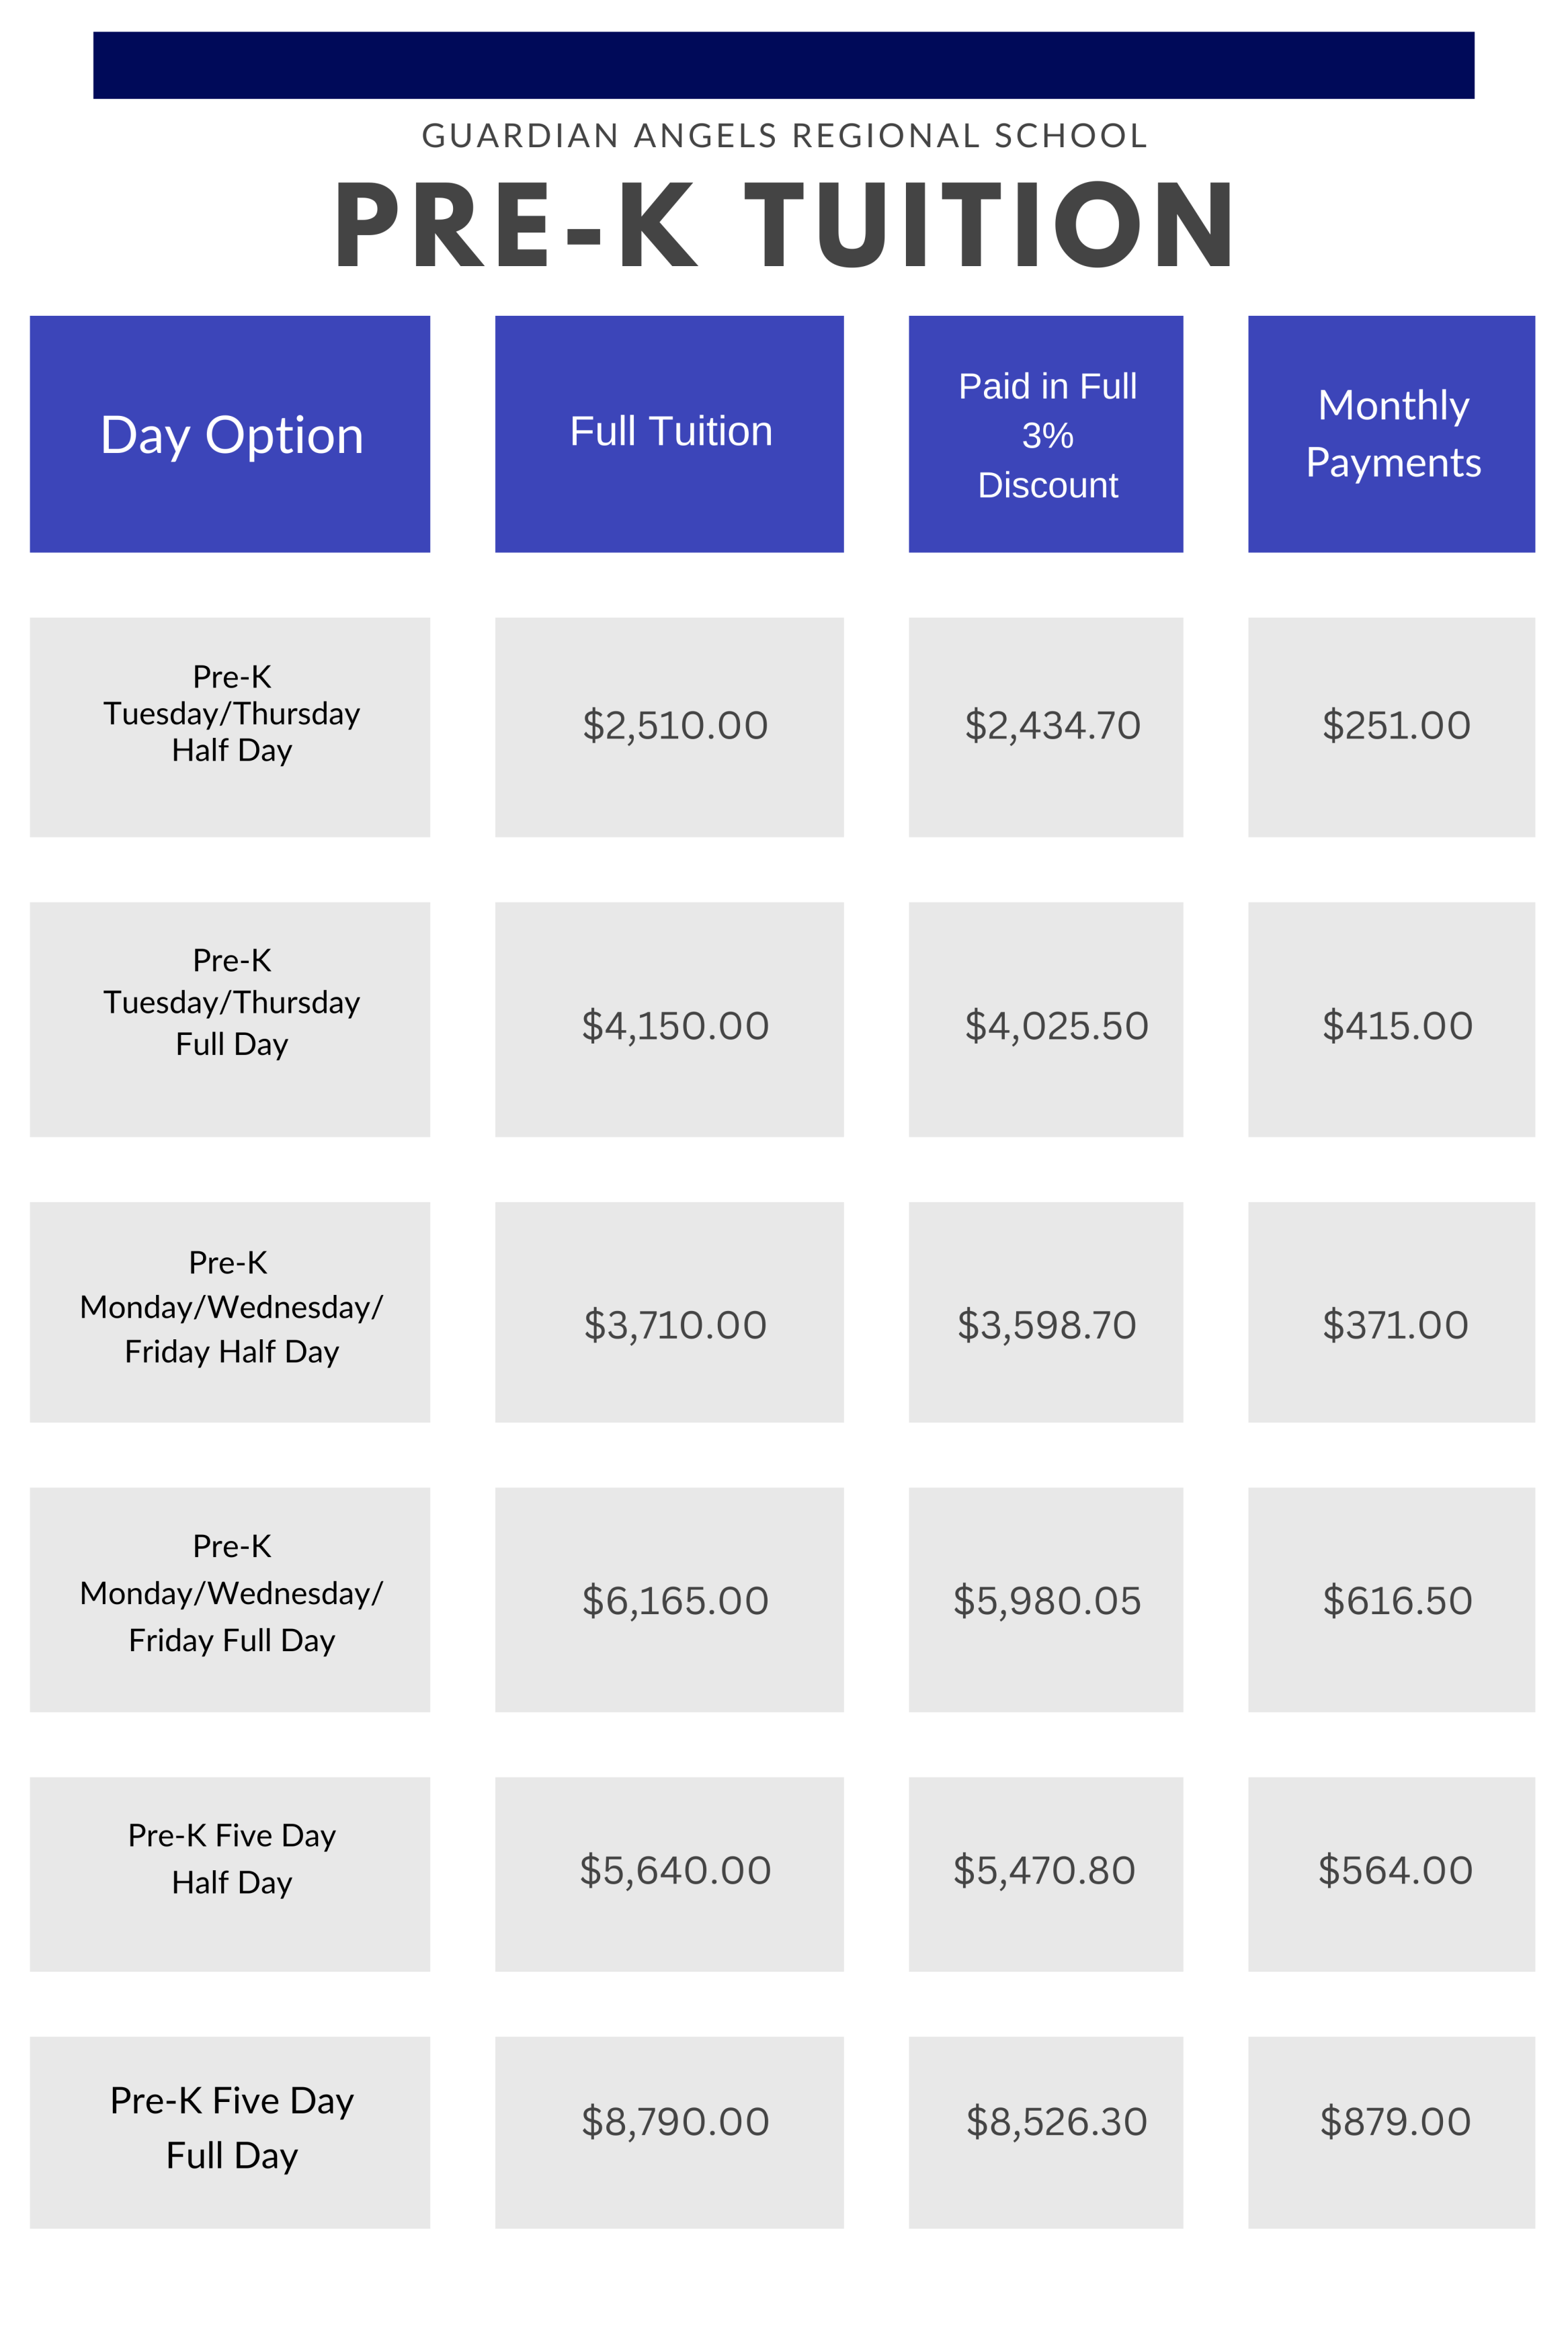Viewport: 1568px width, 2352px height.
Task: Select the Pre-K Five Day Half Day cell
Action: 230,1859
